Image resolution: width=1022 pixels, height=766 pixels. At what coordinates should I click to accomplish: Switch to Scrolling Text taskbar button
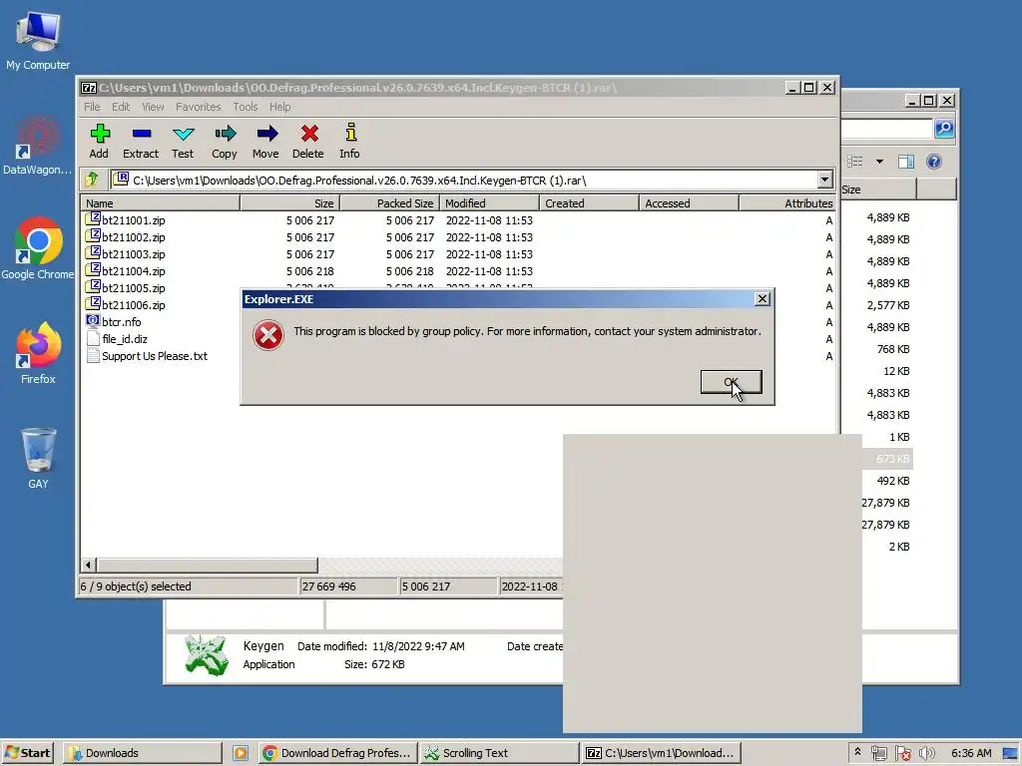point(499,753)
